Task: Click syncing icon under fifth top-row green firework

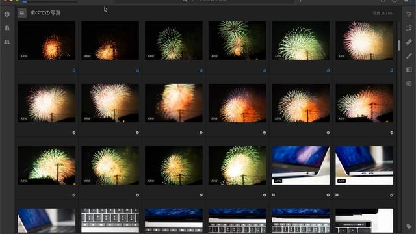Action: point(328,70)
